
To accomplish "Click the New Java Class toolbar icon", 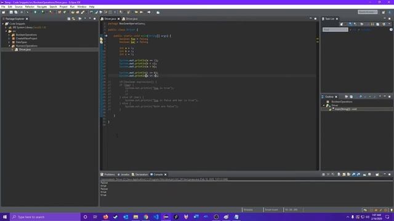I will tap(65, 12).
